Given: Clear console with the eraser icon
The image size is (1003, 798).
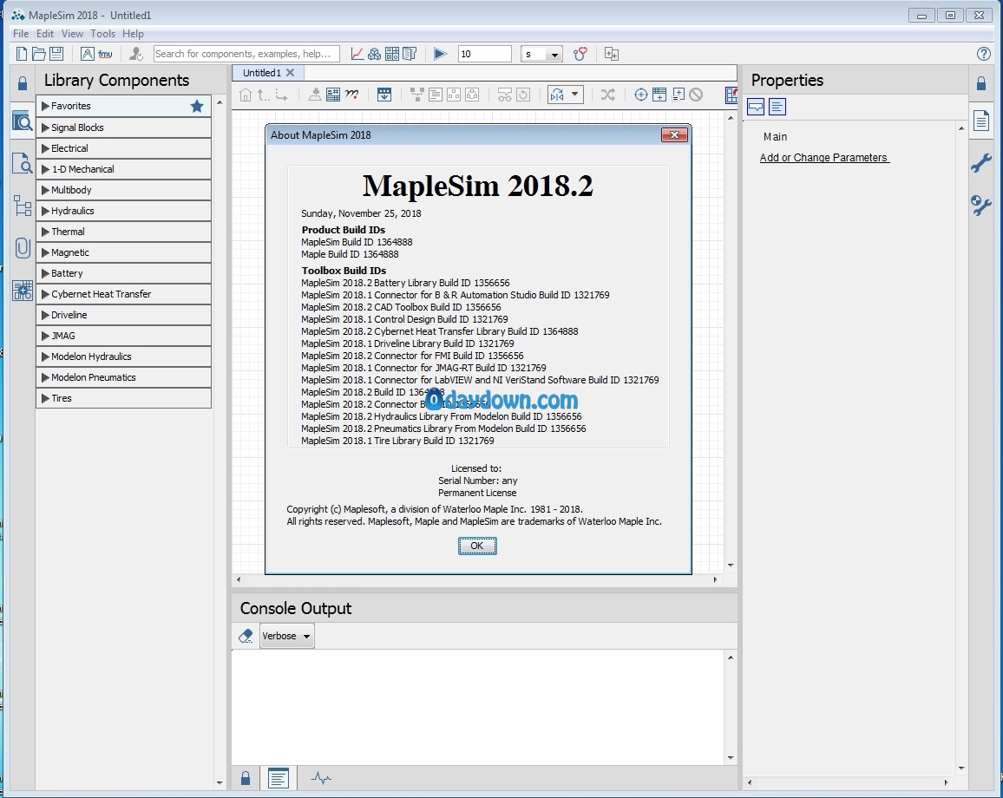Looking at the screenshot, I should click(x=246, y=636).
